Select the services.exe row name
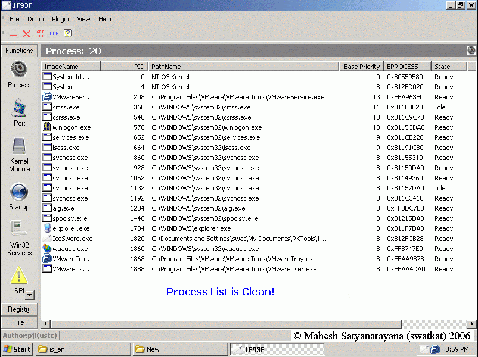The image size is (478, 357). point(71,137)
